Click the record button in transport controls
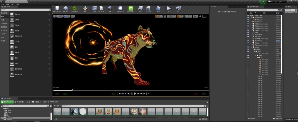This screenshot has width=298, height=122. click(132, 94)
